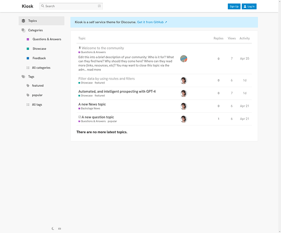281x233 pixels.
Task: Expand the Categories sidebar section
Action: point(35,30)
